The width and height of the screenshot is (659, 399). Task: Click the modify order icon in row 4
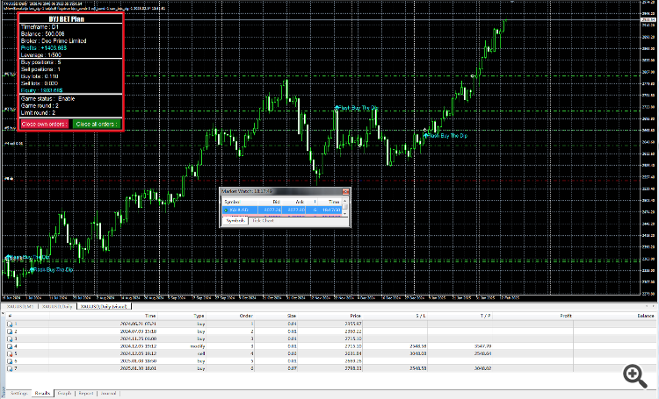point(10,346)
